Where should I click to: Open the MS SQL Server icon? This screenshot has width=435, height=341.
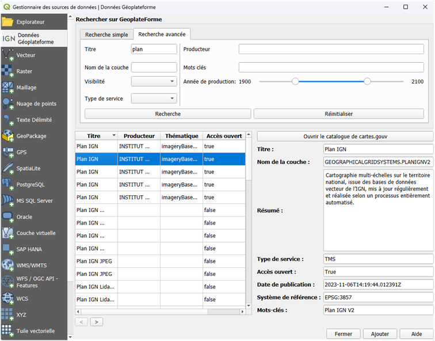coord(7,200)
